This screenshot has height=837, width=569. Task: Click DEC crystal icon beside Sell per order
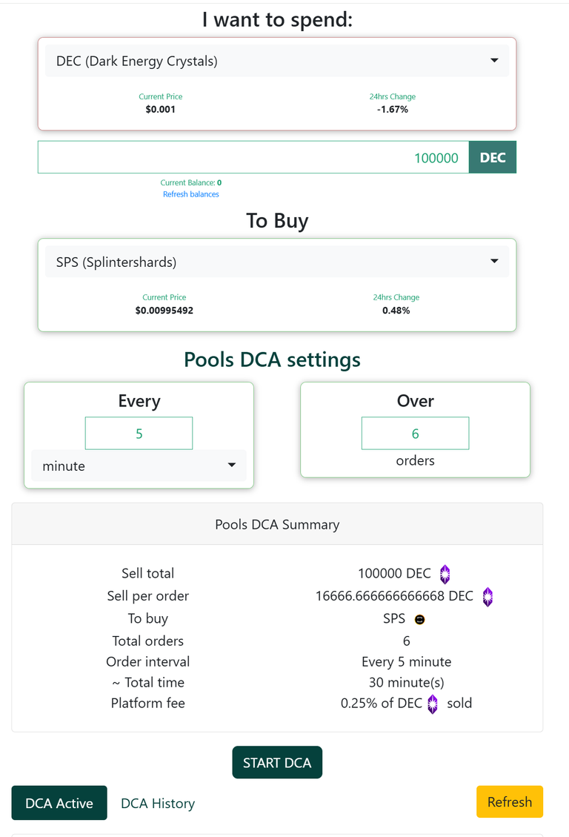488,597
